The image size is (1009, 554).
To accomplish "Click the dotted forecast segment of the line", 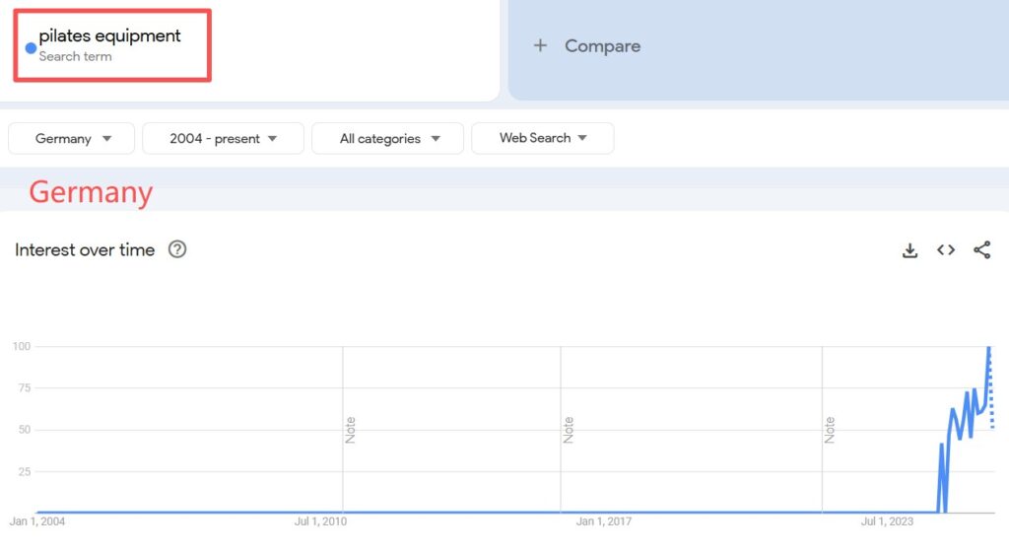I will (x=991, y=394).
